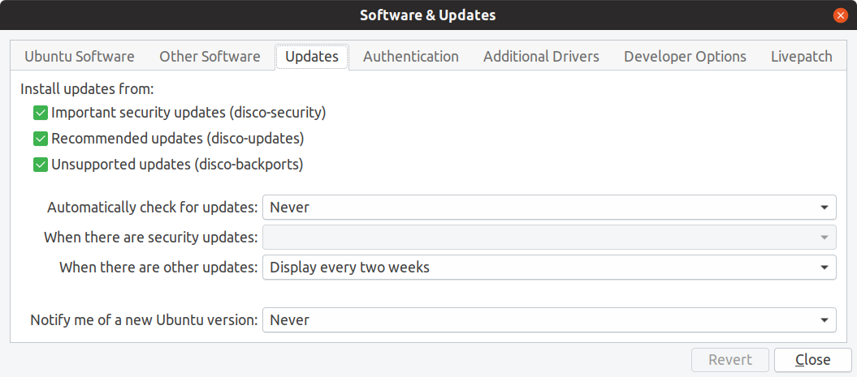Switch to Developer Options tab

(685, 57)
